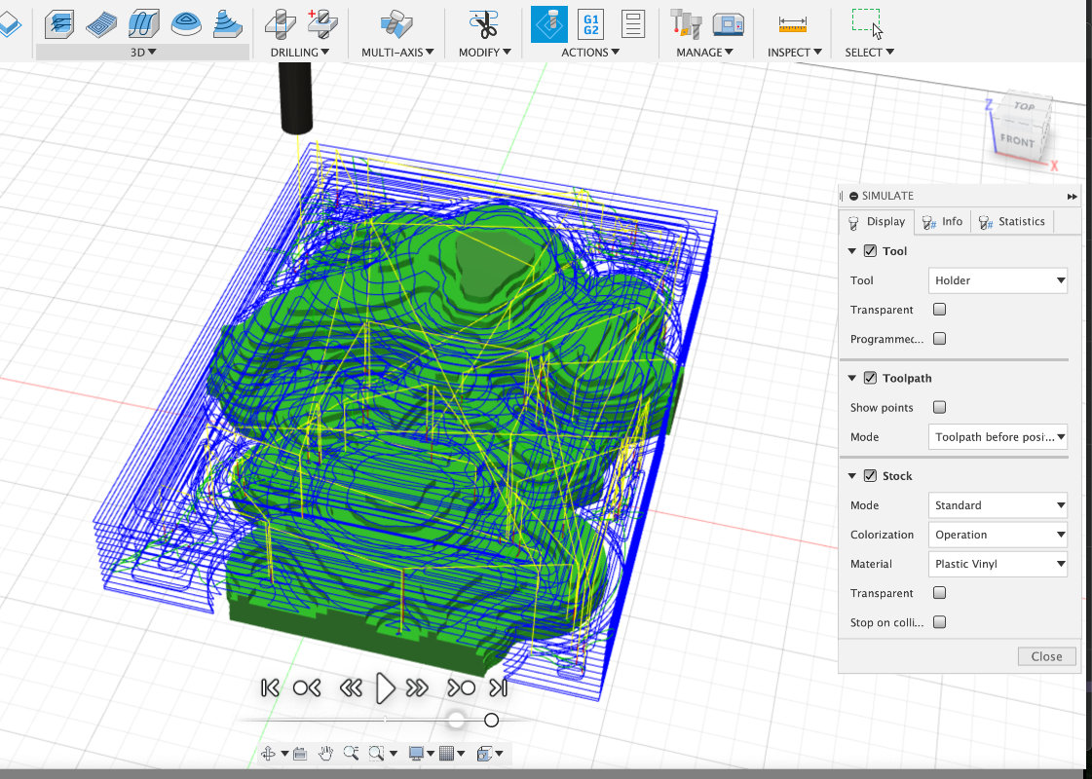Viewport: 1092px width, 779px height.
Task: Open the DRILLING menu
Action: pyautogui.click(x=300, y=53)
